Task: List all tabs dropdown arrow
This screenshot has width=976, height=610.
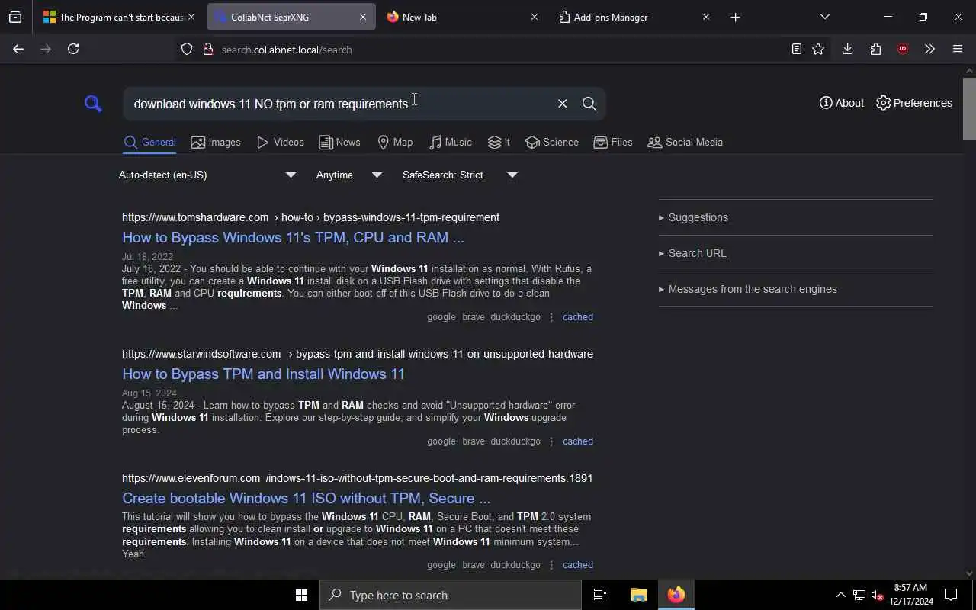Action: pos(825,17)
